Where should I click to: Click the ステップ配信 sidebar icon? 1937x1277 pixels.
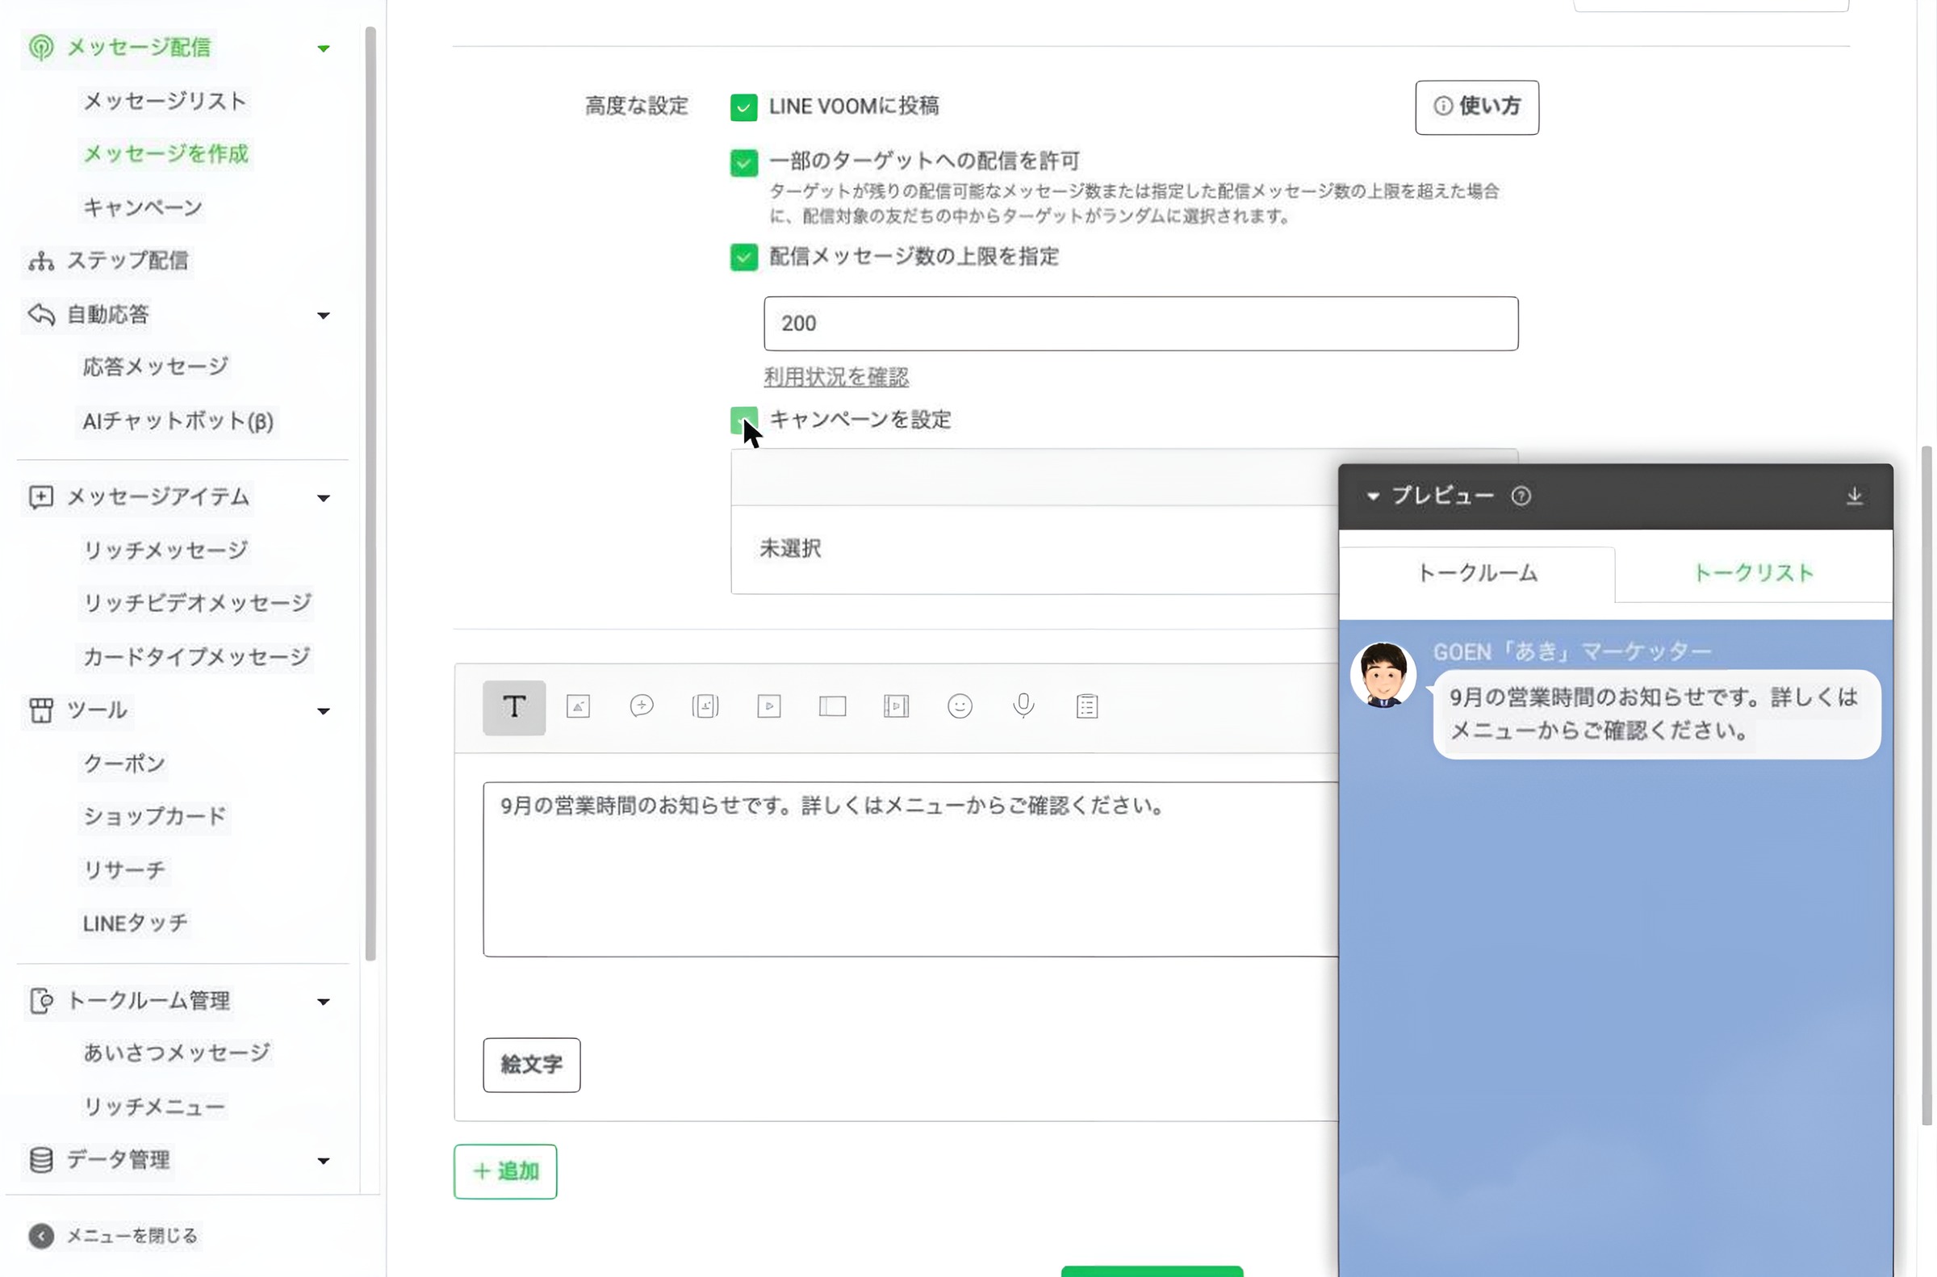(x=40, y=262)
